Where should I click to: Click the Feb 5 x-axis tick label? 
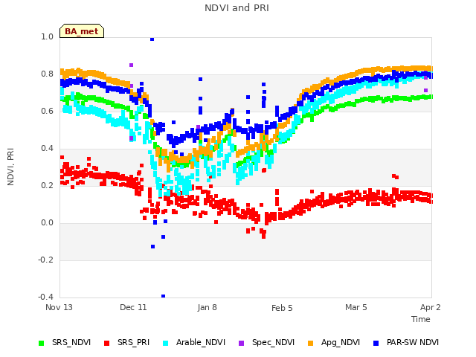click(282, 308)
